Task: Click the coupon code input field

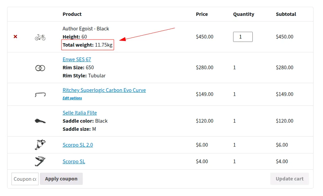Action: click(25, 179)
